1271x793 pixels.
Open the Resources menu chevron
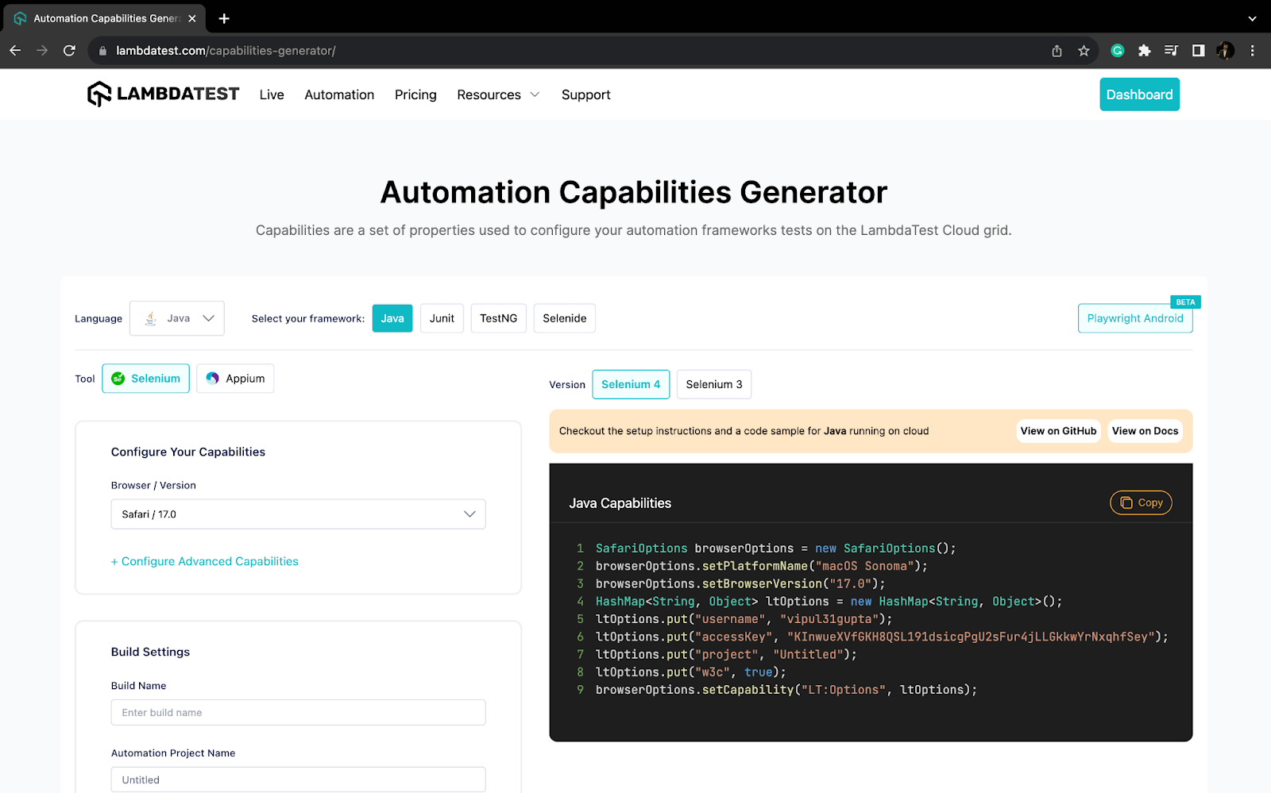click(534, 94)
